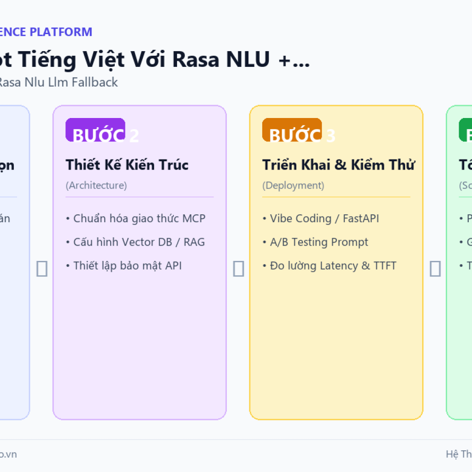Viewport: 472px width, 472px height.
Task: Click the purple BƯỚC 2 badge
Action: pyautogui.click(x=95, y=130)
